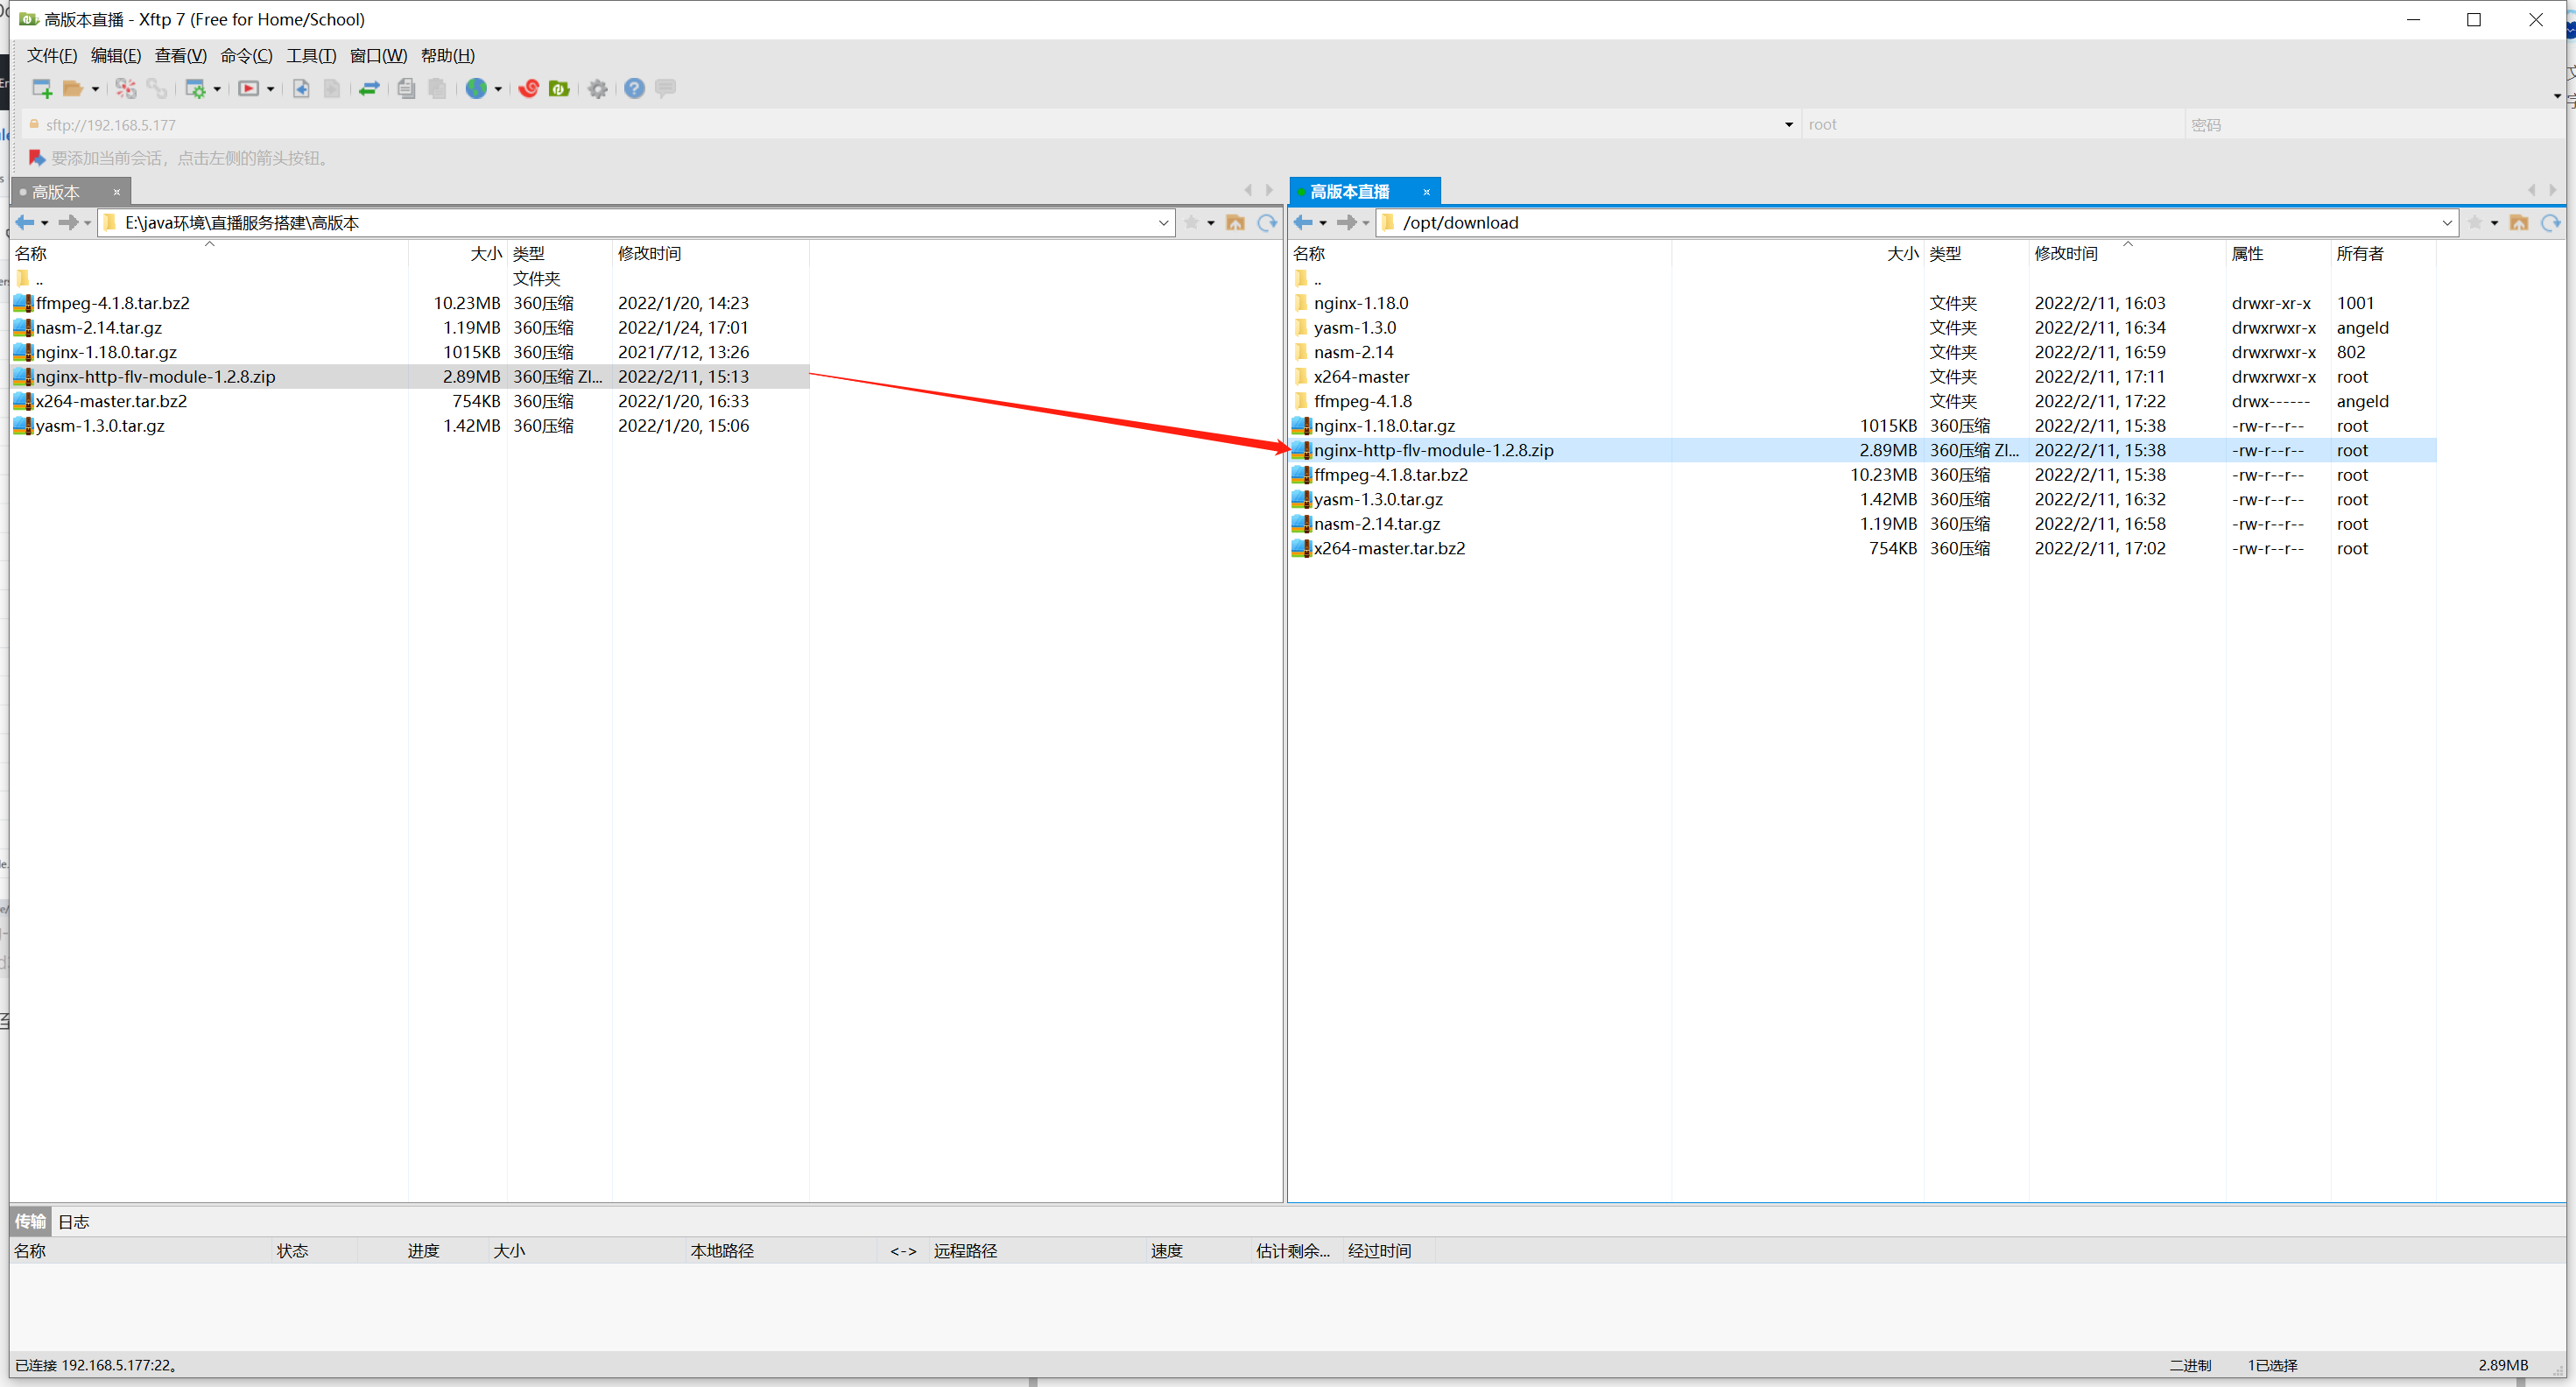Screen dimensions: 2576x1387
Task: Open the 工具(T) menu
Action: point(311,56)
